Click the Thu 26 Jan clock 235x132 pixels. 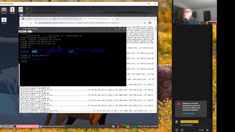pos(148,126)
